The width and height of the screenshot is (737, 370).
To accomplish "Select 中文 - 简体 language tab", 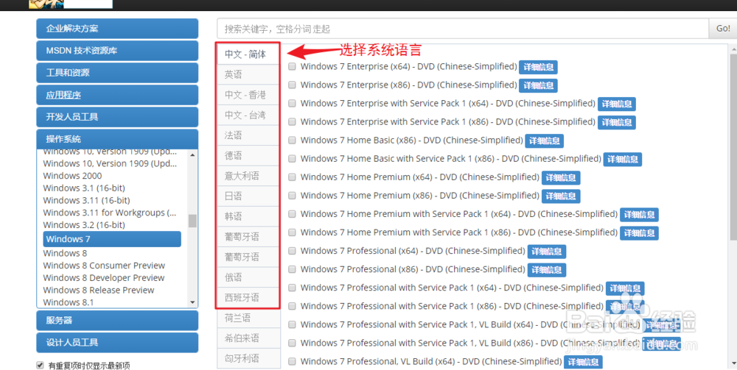I will click(x=248, y=54).
